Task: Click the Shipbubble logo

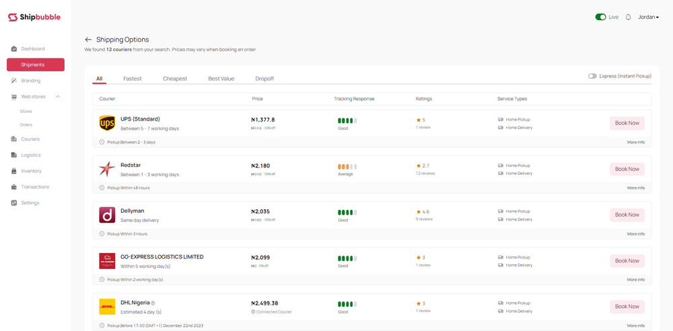Action: pyautogui.click(x=34, y=17)
